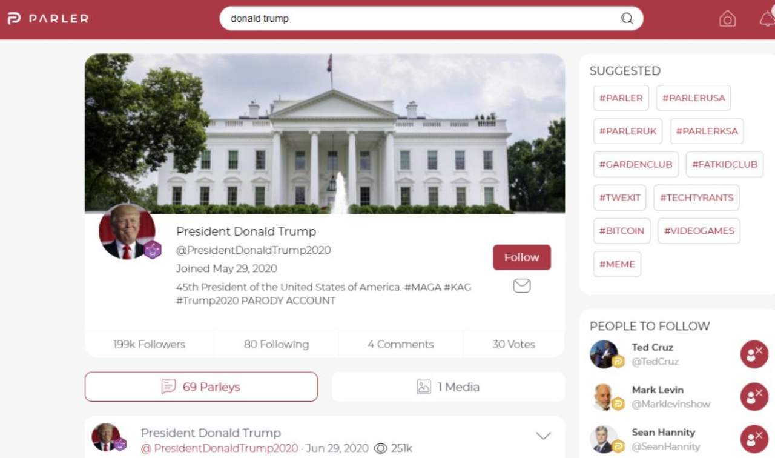The height and width of the screenshot is (458, 775).
Task: Open the #TWEXIT suggested hashtag
Action: click(620, 197)
